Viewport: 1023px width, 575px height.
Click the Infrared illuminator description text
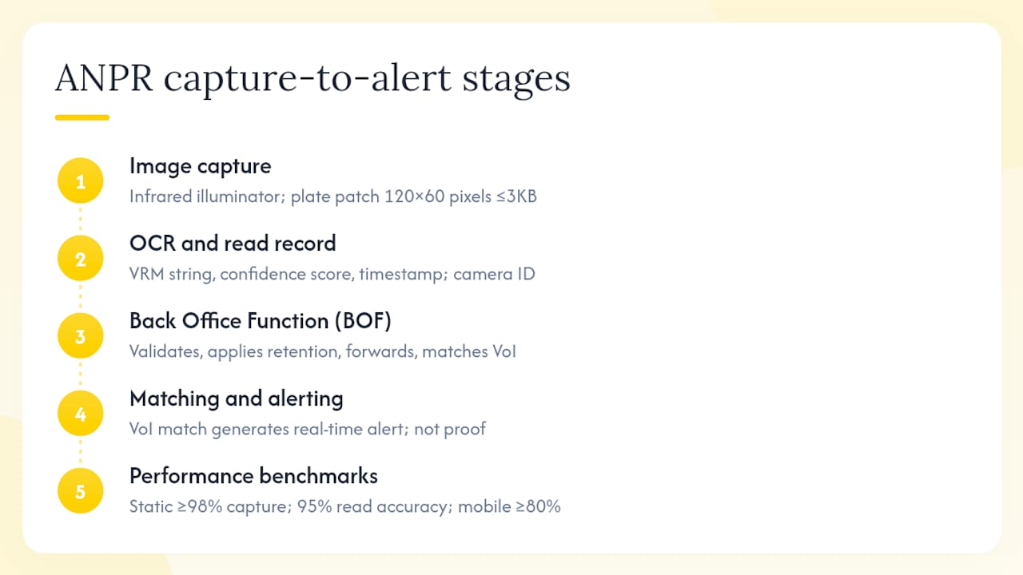click(333, 196)
